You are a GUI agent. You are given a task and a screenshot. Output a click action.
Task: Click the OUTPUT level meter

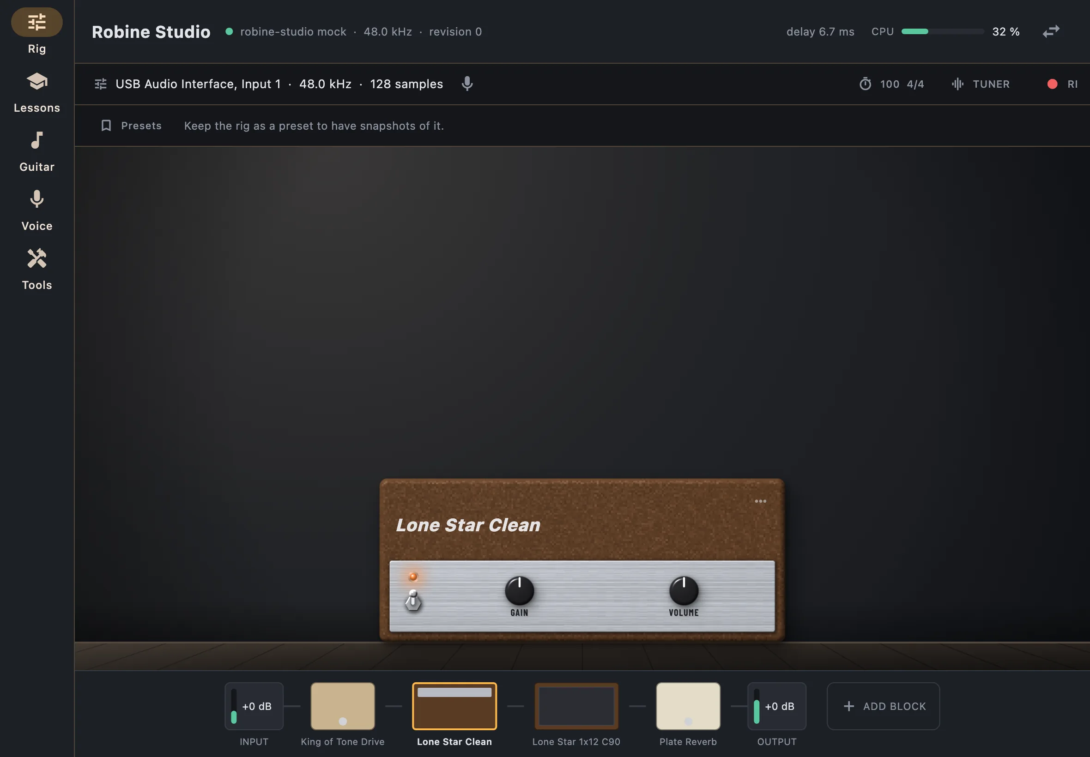(757, 706)
